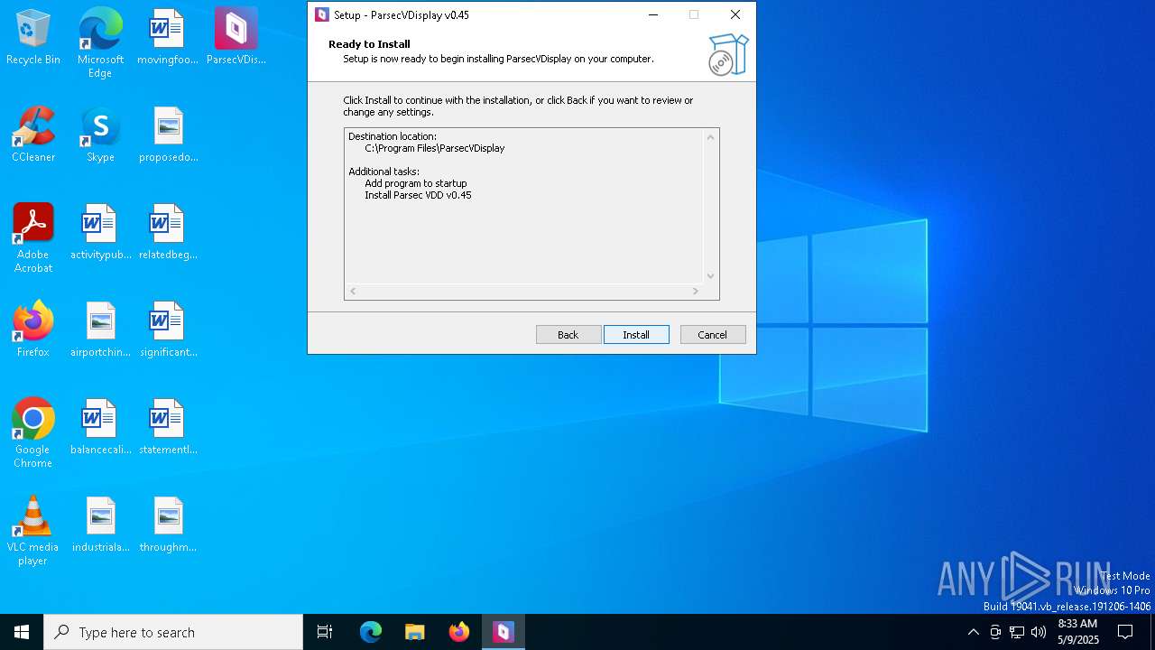Close the setup window
This screenshot has height=650, width=1155.
[x=735, y=14]
